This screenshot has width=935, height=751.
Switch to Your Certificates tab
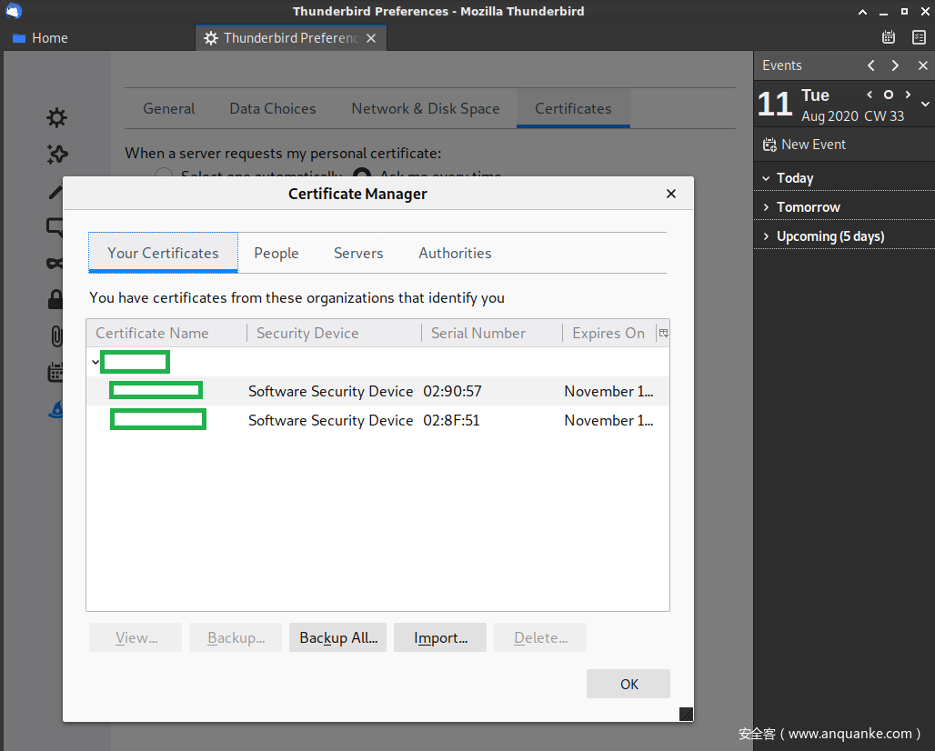[x=163, y=253]
